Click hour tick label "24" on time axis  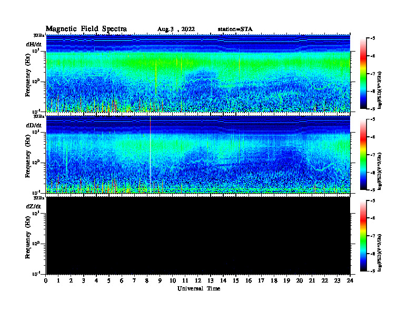point(350,280)
